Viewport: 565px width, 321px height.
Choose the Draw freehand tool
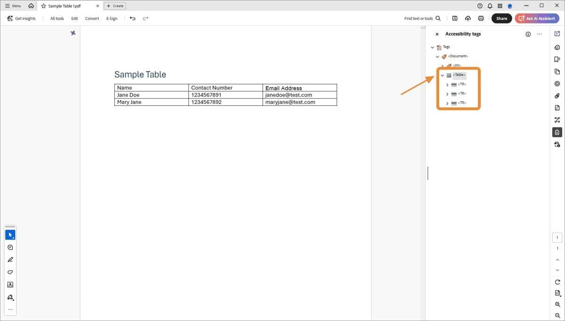(10, 272)
